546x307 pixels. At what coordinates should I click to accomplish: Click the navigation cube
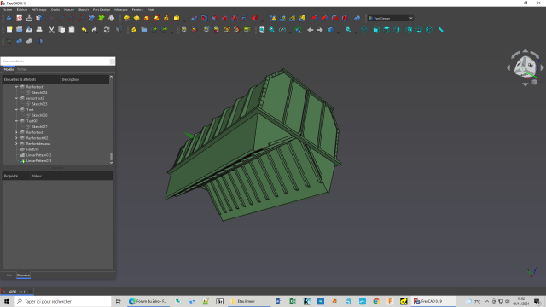[x=526, y=67]
